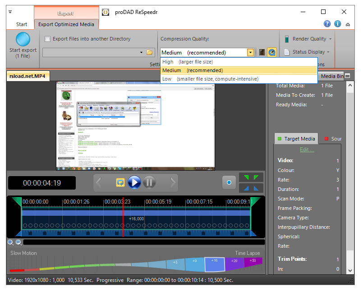The image size is (363, 295).
Task: Select High (larger file size) option
Action: pyautogui.click(x=239, y=62)
